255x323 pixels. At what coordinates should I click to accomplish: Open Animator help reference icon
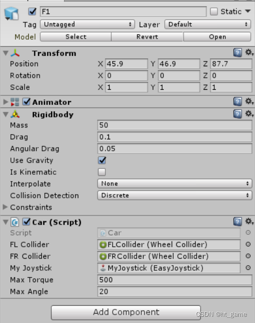click(237, 102)
